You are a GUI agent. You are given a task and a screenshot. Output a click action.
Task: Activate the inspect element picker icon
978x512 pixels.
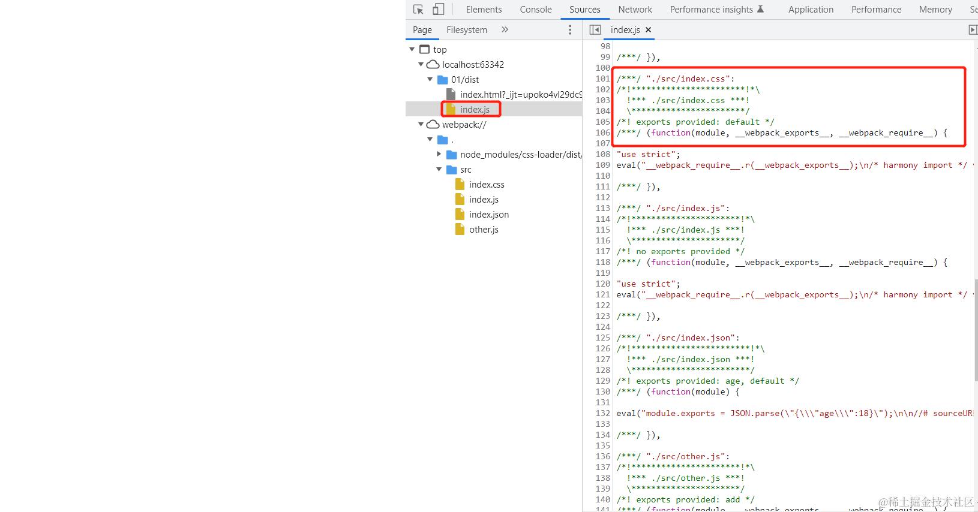(418, 10)
